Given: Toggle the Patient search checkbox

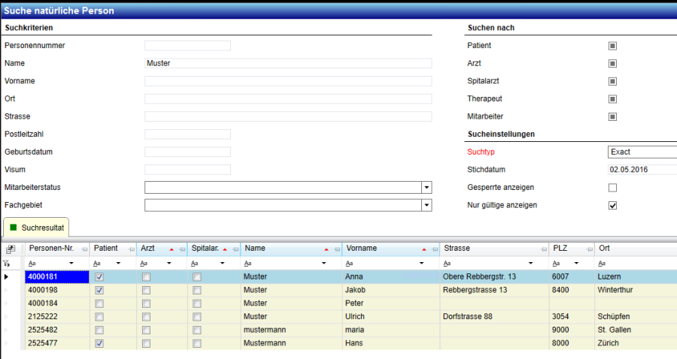Looking at the screenshot, I should point(612,46).
